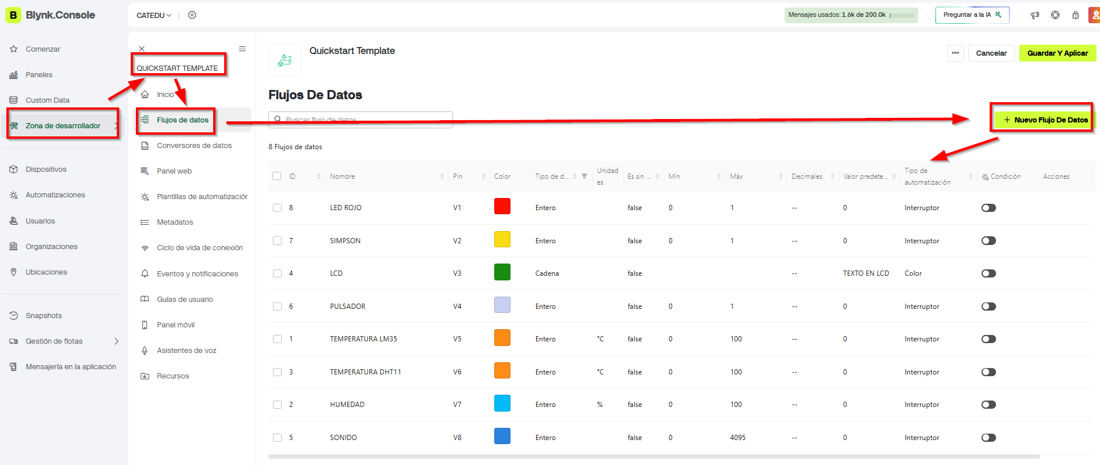Click the hamburger menu icon in template panel

tap(242, 49)
